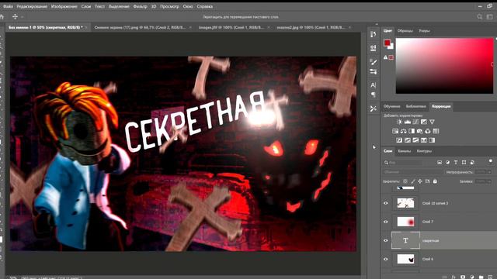Pick a color in the red color field
The height and width of the screenshot is (279, 497).
click(444, 66)
